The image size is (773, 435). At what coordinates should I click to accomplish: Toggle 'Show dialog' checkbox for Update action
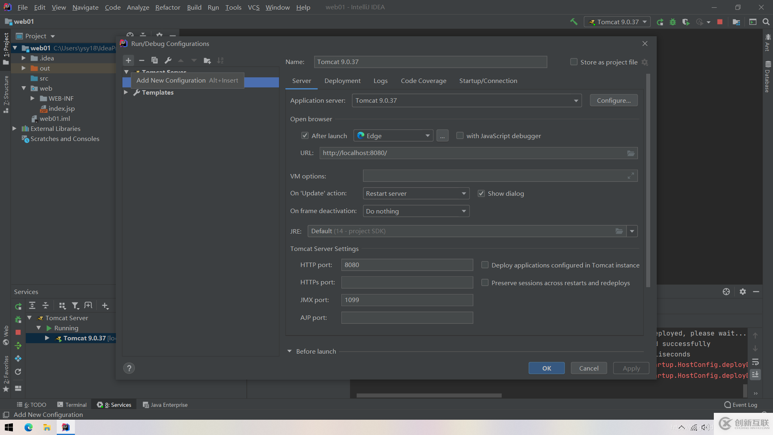[x=481, y=193]
